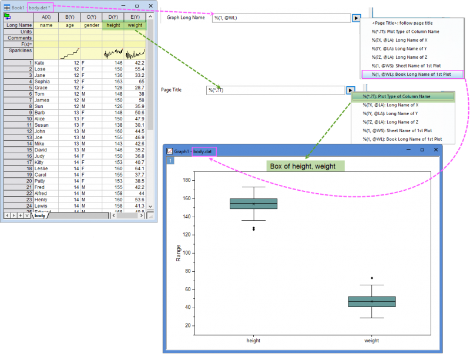Open the Graph Long Name arrow flyout

point(356,18)
